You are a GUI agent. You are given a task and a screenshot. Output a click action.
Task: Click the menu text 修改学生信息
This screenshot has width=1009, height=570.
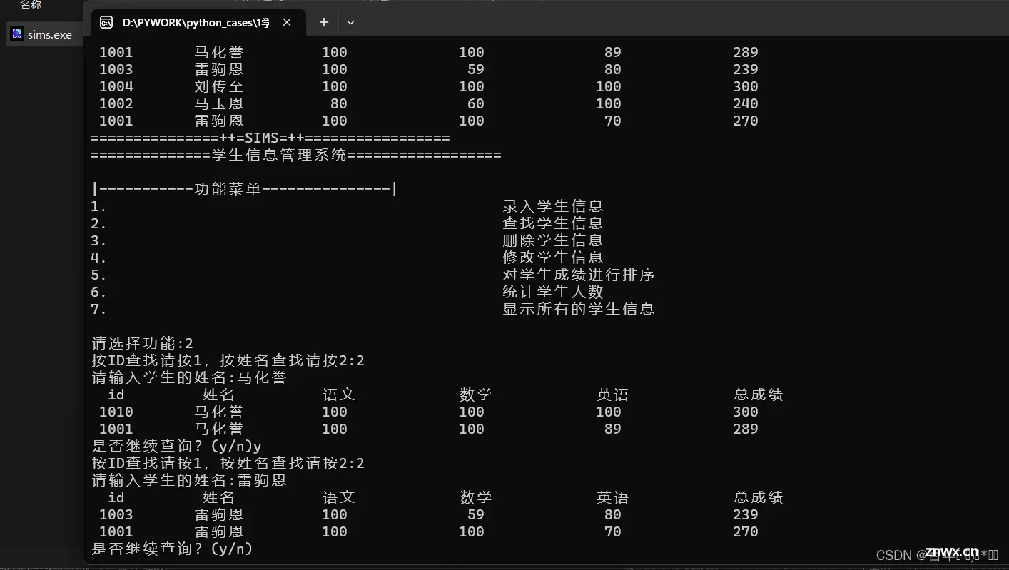(553, 258)
